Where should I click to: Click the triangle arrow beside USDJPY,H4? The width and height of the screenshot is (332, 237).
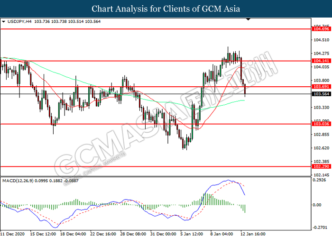point(4,22)
